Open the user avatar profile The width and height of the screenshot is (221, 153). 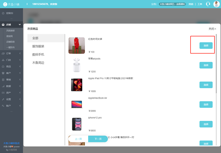(216, 4)
